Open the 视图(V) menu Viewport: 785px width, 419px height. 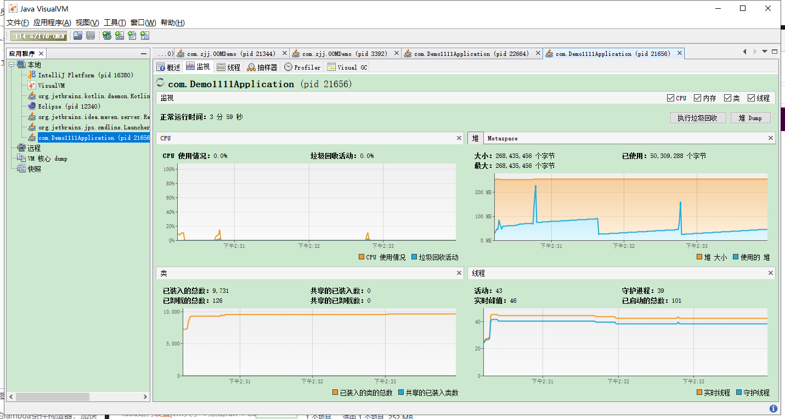[87, 22]
